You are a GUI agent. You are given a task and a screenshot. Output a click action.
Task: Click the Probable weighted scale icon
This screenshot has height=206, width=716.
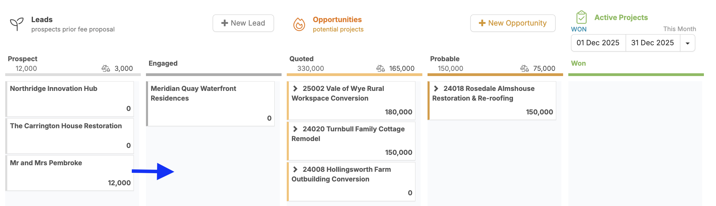pyautogui.click(x=524, y=68)
